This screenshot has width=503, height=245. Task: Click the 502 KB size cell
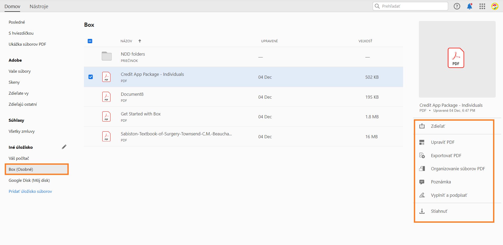[372, 77]
